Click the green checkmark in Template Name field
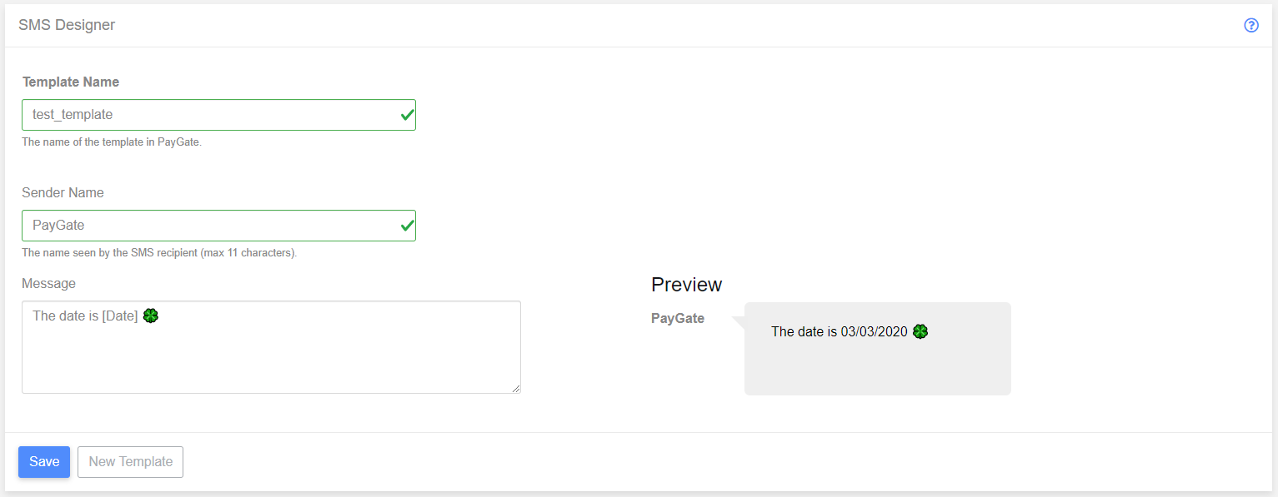Image resolution: width=1278 pixels, height=497 pixels. click(x=407, y=115)
